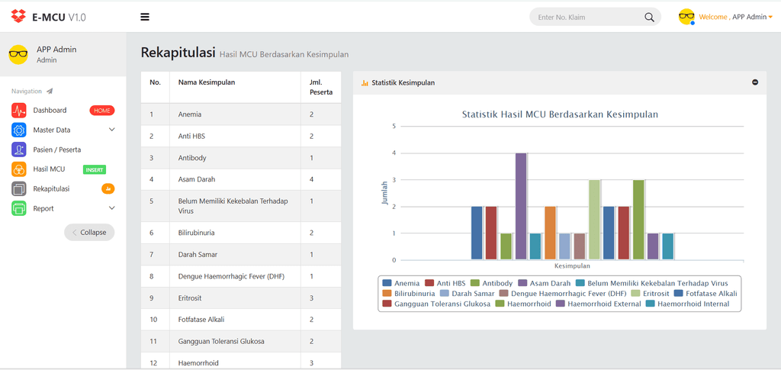Click the search magnifier icon
781x370 pixels.
[649, 17]
